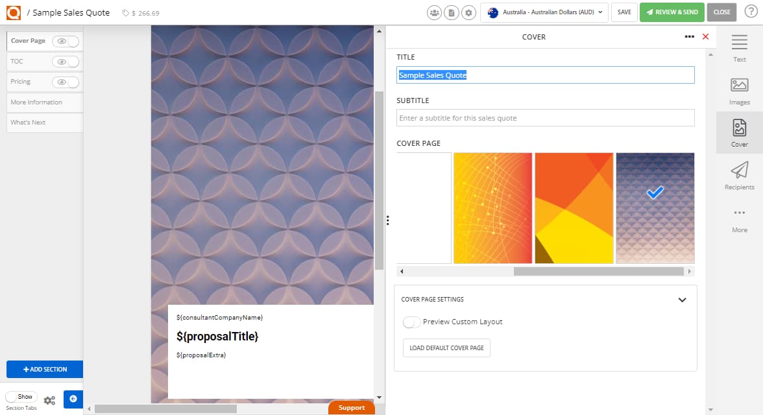Open the Images panel icon
Image resolution: width=763 pixels, height=415 pixels.
[x=739, y=91]
